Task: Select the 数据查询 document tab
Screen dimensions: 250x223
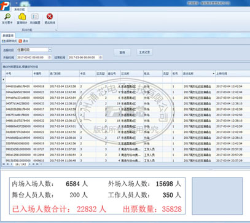Action: click(8, 36)
